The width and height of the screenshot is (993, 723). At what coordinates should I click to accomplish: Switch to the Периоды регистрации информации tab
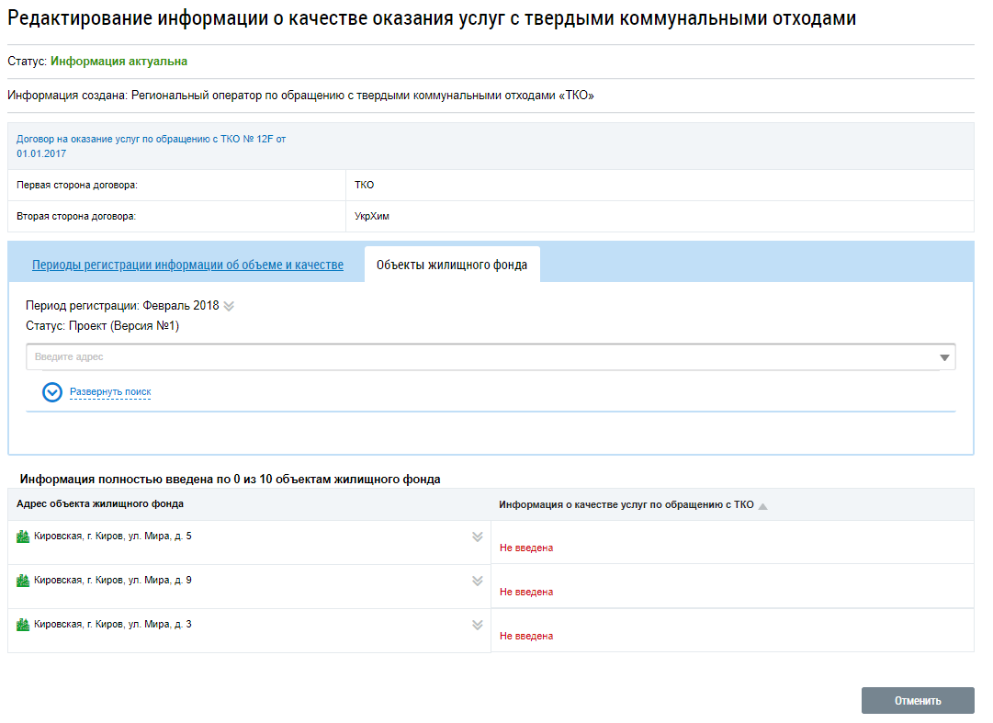pos(187,265)
